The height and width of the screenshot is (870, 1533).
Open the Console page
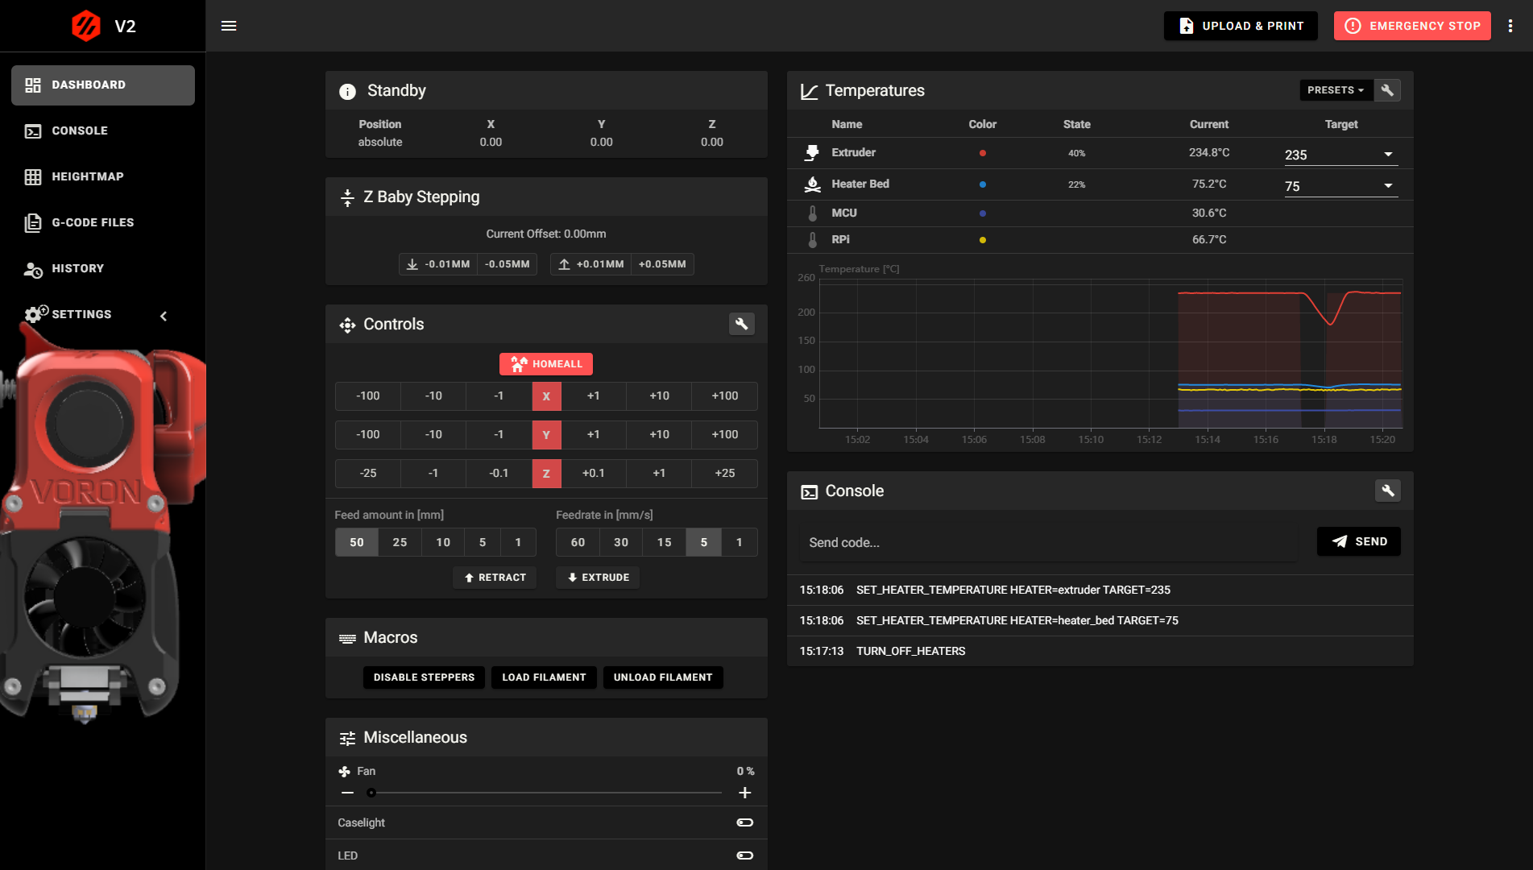click(103, 130)
